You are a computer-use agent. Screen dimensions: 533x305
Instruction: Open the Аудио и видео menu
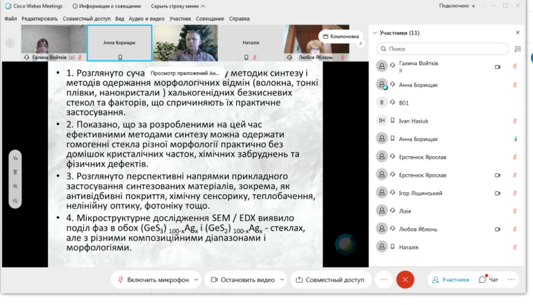[x=146, y=19]
